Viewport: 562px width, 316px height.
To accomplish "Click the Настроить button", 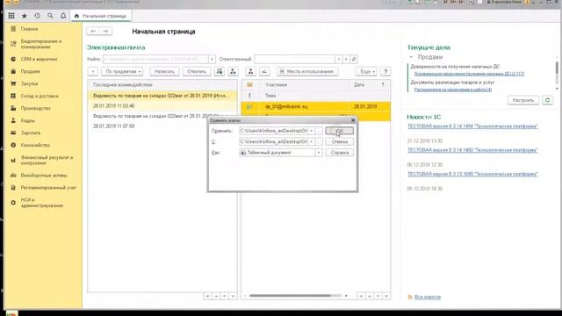I will [523, 100].
